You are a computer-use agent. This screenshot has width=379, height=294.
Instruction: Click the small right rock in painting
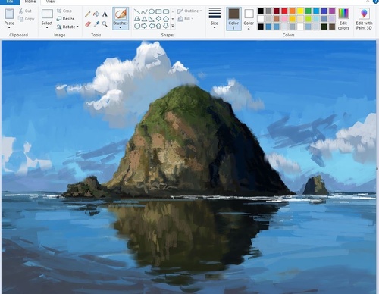point(315,186)
